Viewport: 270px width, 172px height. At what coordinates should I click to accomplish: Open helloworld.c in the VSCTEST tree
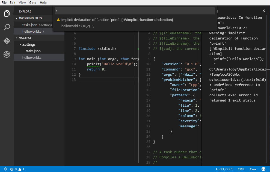(39, 57)
